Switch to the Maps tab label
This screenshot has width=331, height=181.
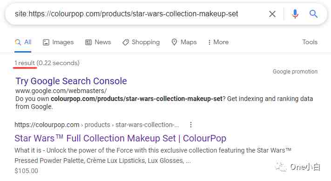tap(189, 42)
